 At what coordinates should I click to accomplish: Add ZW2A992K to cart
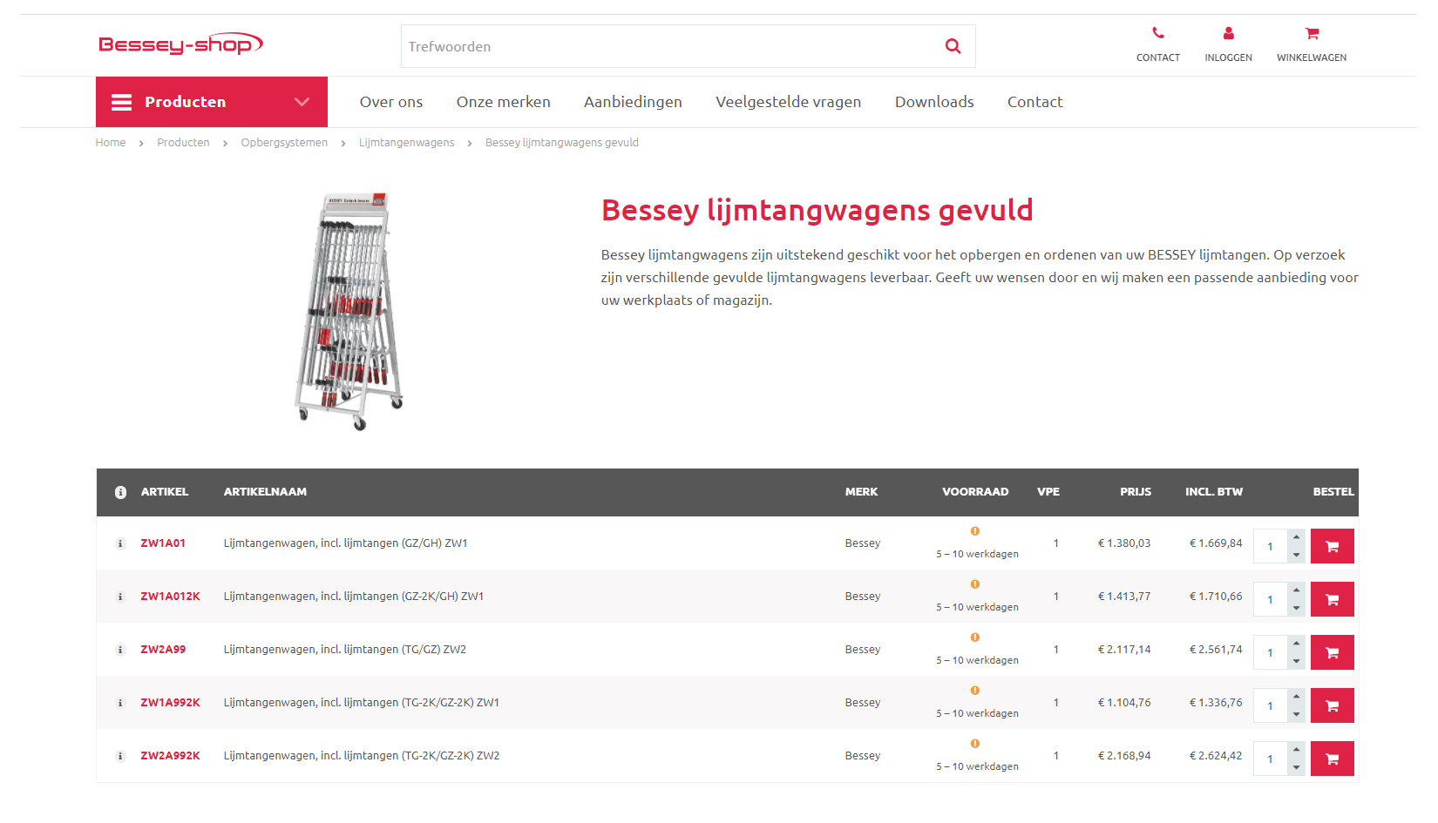[1332, 759]
